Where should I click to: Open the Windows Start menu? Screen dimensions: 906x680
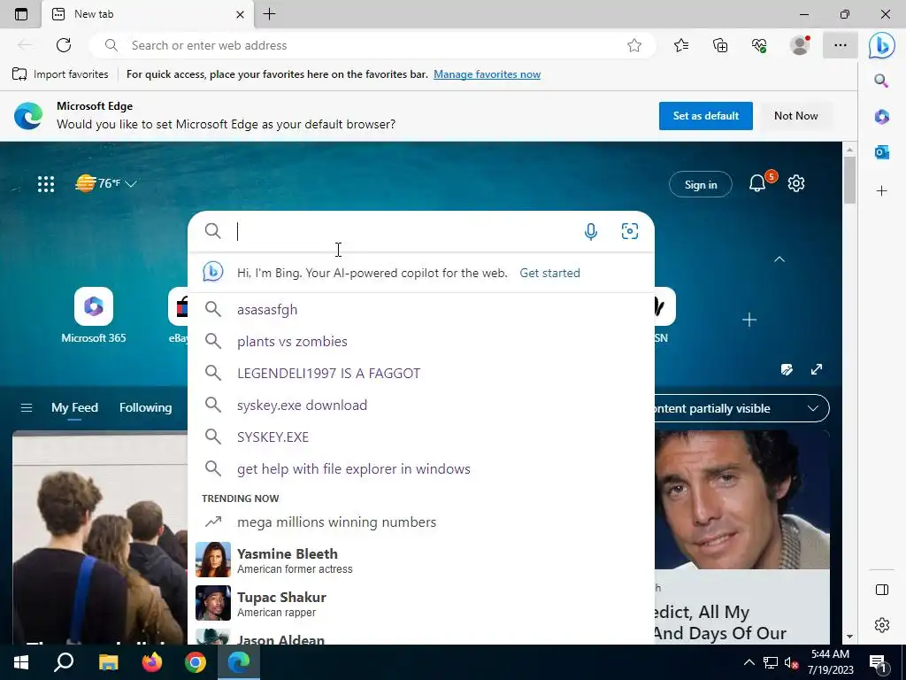tap(21, 662)
